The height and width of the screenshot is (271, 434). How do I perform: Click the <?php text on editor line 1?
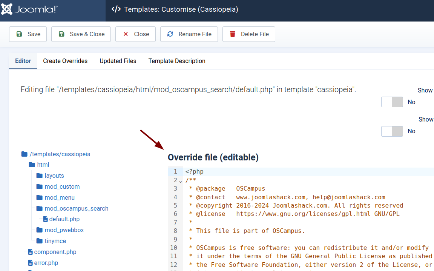pos(194,171)
